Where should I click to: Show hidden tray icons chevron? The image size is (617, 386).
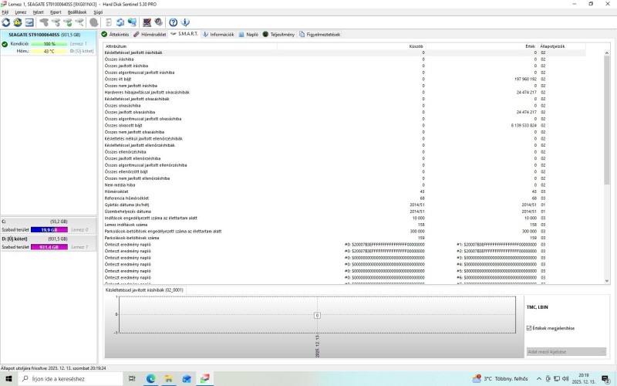pyautogui.click(x=538, y=378)
